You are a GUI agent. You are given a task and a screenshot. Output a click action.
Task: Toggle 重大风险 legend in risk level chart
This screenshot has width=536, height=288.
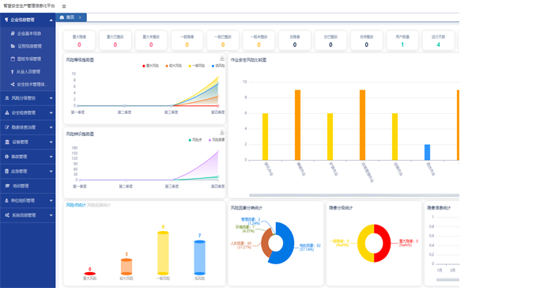point(150,66)
